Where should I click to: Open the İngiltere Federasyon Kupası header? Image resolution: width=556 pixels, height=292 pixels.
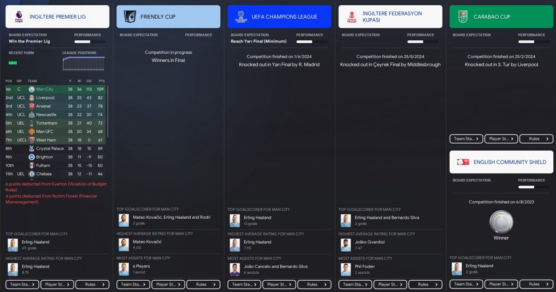[391, 16]
